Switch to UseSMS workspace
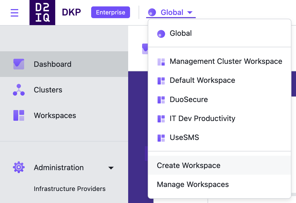Viewport: 296px width, 203px height. (x=220, y=137)
